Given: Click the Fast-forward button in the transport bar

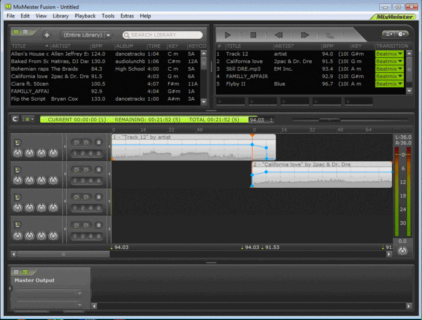Looking at the screenshot, I should tap(304, 35).
